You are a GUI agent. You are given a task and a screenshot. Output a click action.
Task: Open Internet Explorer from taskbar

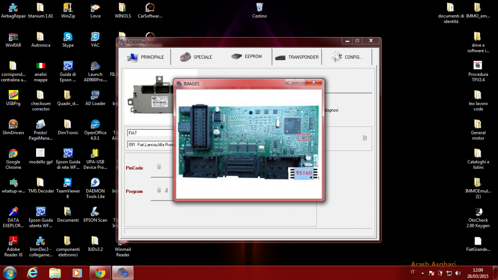(32, 273)
